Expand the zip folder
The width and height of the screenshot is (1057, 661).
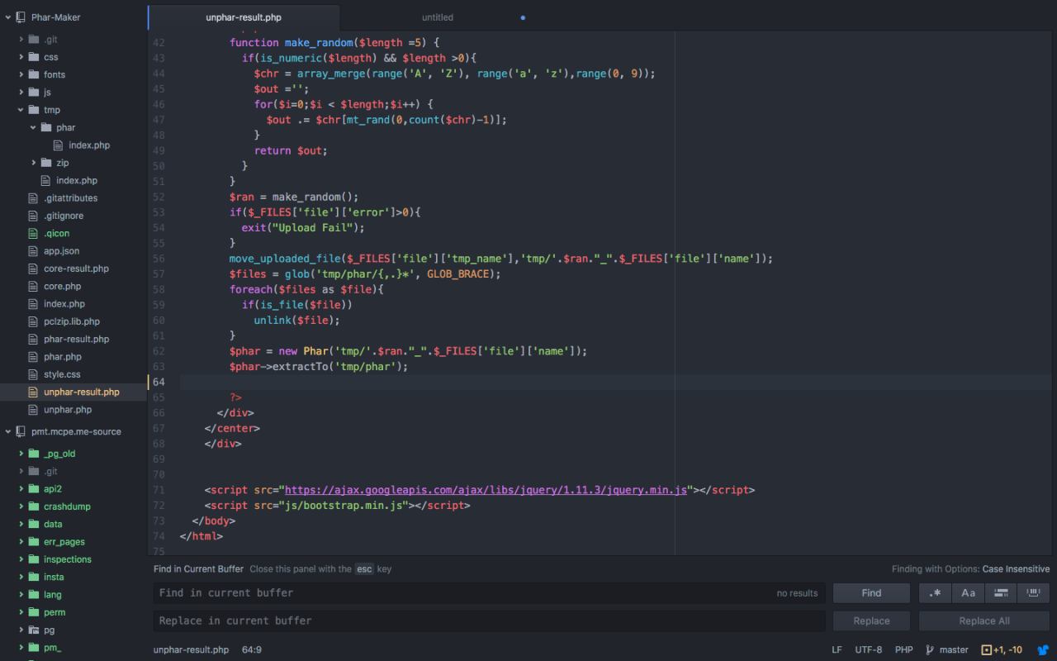34,163
